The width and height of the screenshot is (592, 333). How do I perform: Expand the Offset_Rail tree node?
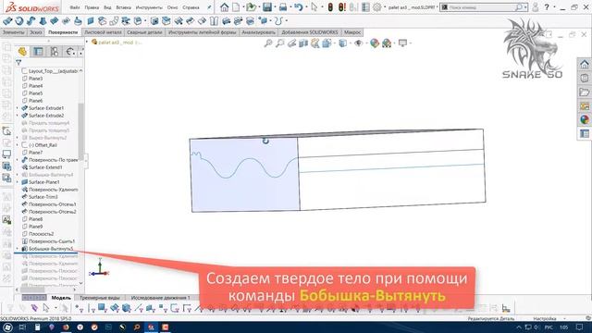point(17,145)
